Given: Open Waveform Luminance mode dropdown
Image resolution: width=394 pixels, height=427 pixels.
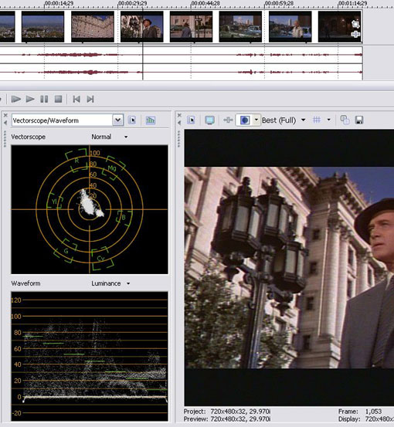Looking at the screenshot, I should point(128,283).
